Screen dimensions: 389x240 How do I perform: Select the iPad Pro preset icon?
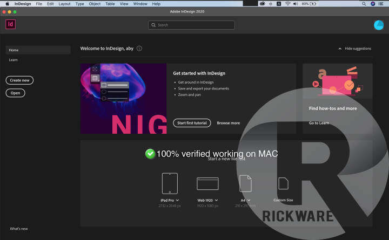click(170, 183)
